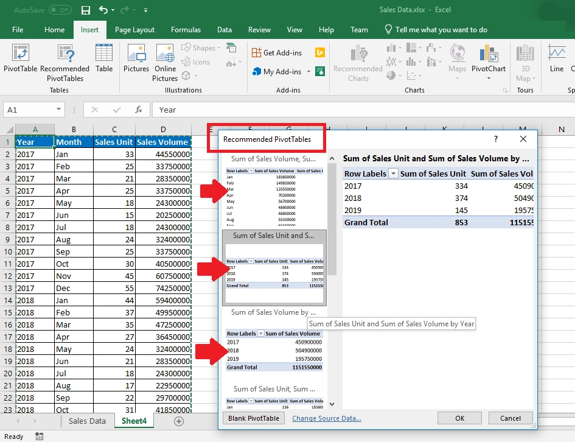
Task: Open the Undo history dropdown arrow
Action: point(113,10)
